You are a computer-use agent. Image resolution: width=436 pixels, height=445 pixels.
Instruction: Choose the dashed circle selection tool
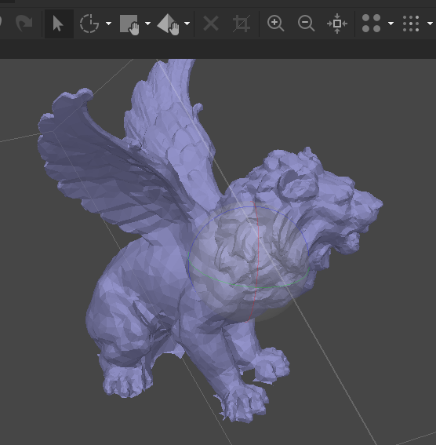[89, 24]
